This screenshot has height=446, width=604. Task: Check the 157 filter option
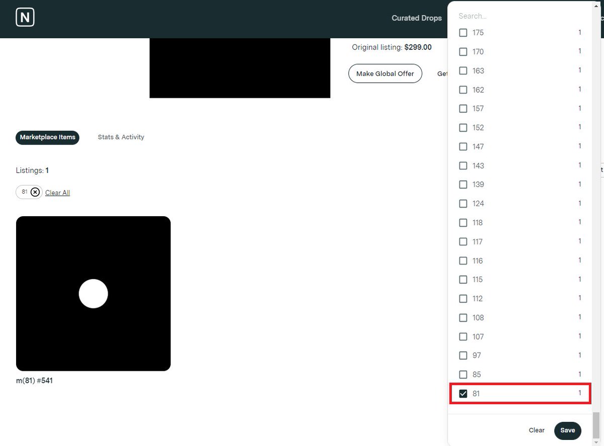pos(463,109)
